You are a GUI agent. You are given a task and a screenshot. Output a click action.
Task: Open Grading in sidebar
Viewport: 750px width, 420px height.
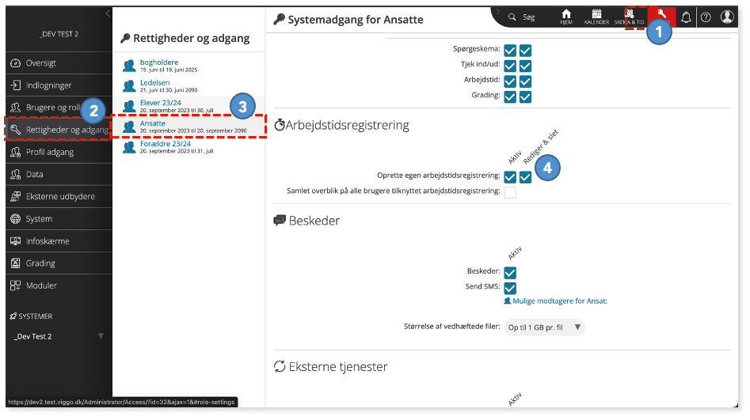59,263
